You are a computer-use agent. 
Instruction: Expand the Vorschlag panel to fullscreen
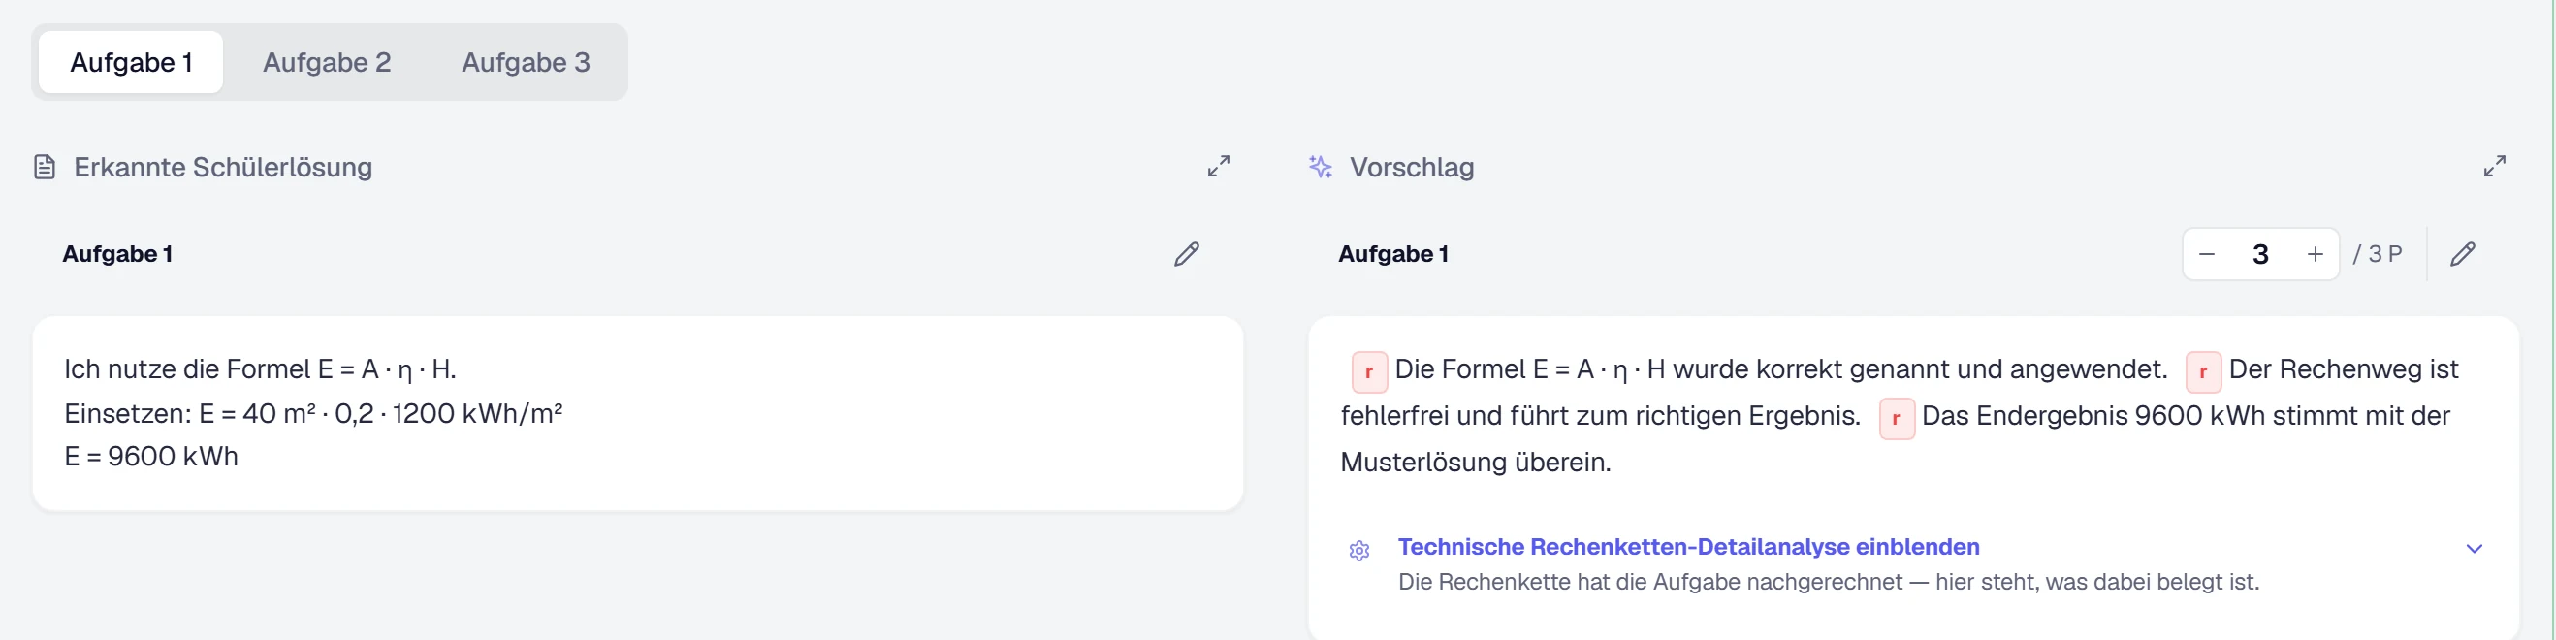2495,166
